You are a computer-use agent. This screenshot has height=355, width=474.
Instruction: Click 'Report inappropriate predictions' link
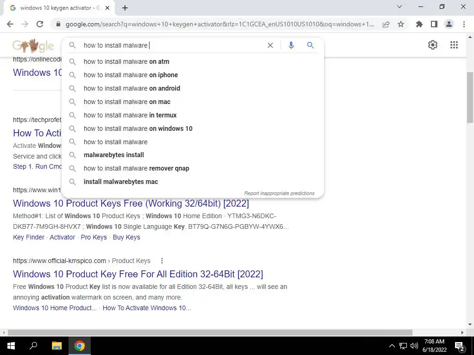pyautogui.click(x=279, y=193)
